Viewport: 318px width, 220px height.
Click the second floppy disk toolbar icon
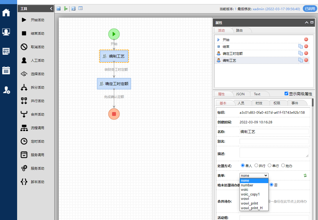click(74, 9)
